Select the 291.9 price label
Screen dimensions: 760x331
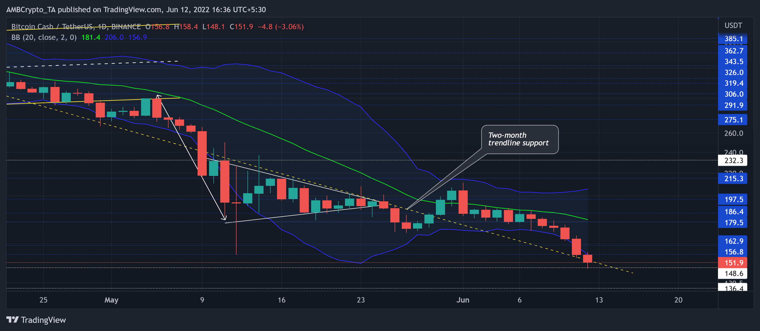tap(733, 105)
